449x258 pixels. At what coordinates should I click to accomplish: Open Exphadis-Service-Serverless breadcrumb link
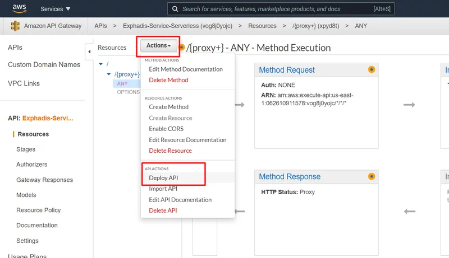tap(177, 26)
